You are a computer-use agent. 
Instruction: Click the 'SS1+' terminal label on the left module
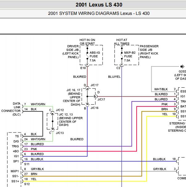pos(15,181)
